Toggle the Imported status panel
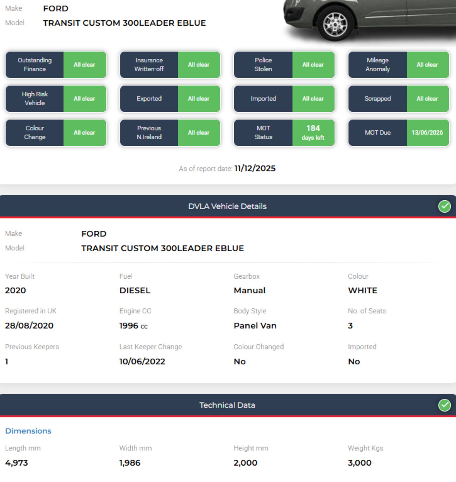 285,99
